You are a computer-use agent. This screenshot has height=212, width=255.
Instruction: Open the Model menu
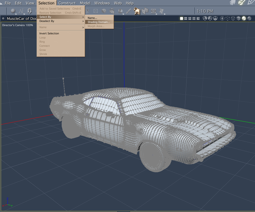(85, 3)
